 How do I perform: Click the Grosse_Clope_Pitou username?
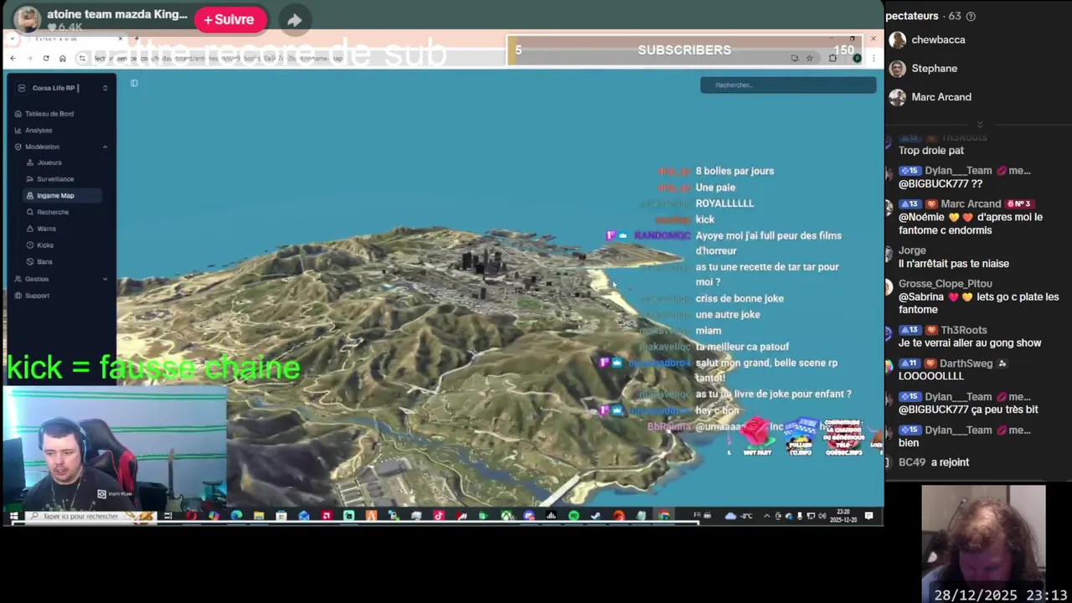946,284
